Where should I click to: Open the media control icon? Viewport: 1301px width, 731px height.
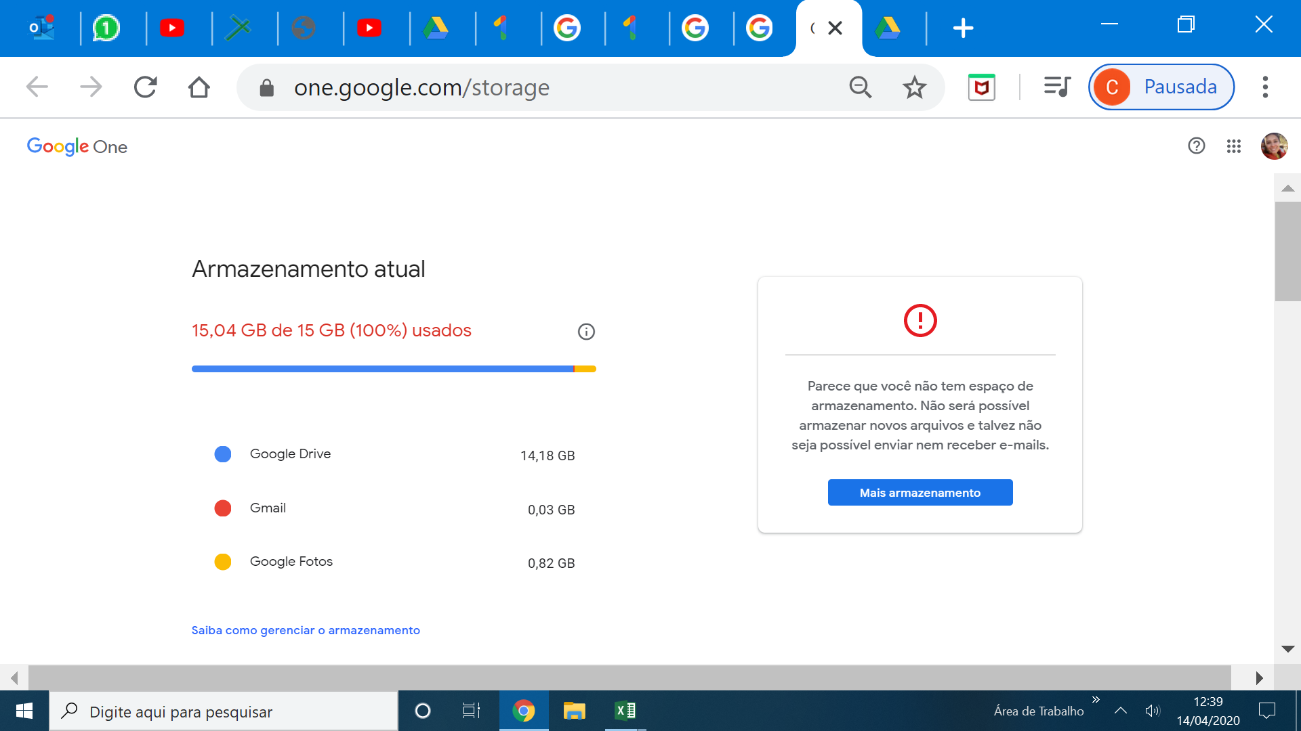(x=1056, y=87)
